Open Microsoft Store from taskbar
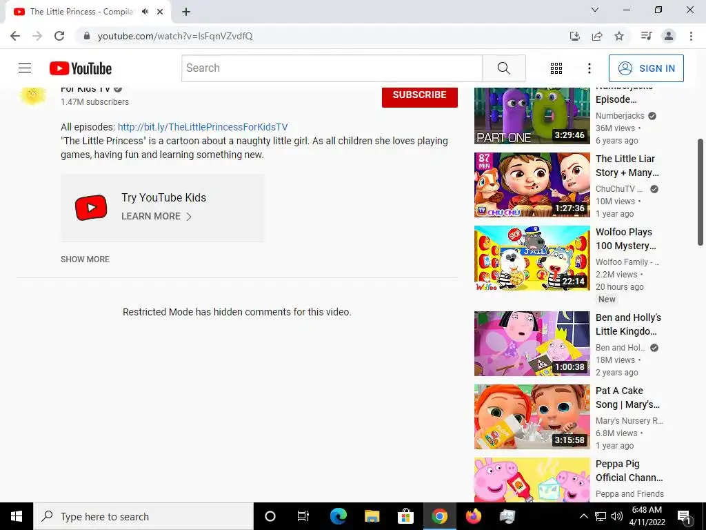The width and height of the screenshot is (706, 530). click(405, 516)
